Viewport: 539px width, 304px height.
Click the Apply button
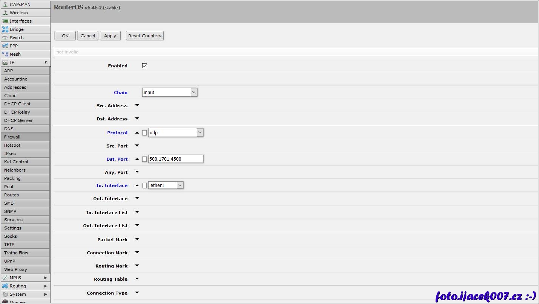point(110,36)
